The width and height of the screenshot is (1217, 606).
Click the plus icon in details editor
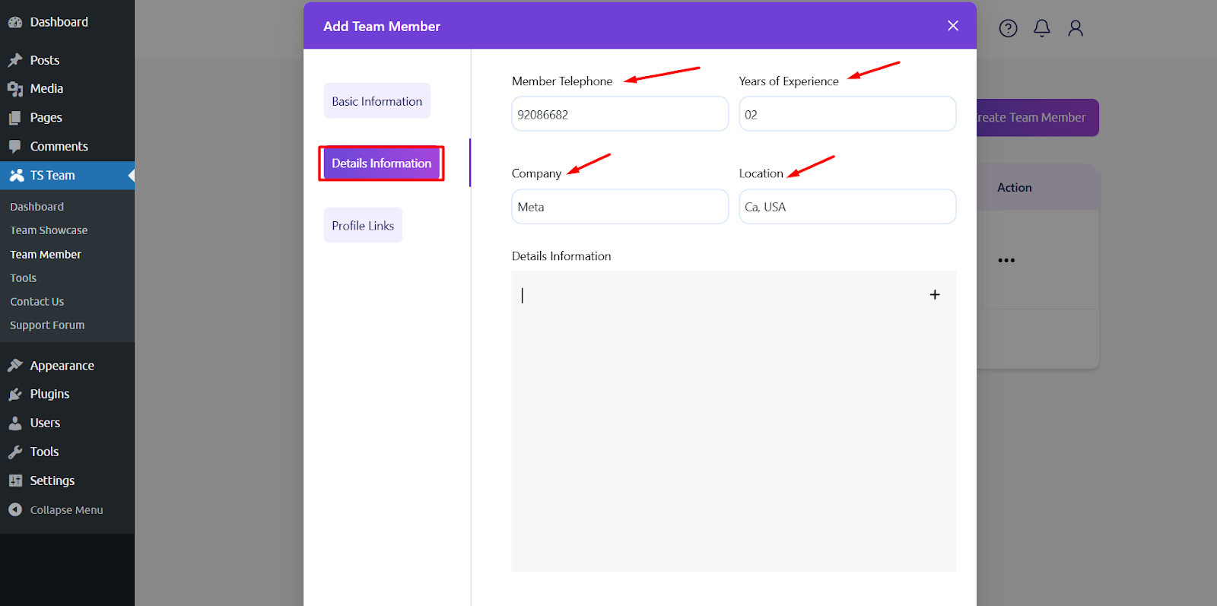[x=935, y=294]
